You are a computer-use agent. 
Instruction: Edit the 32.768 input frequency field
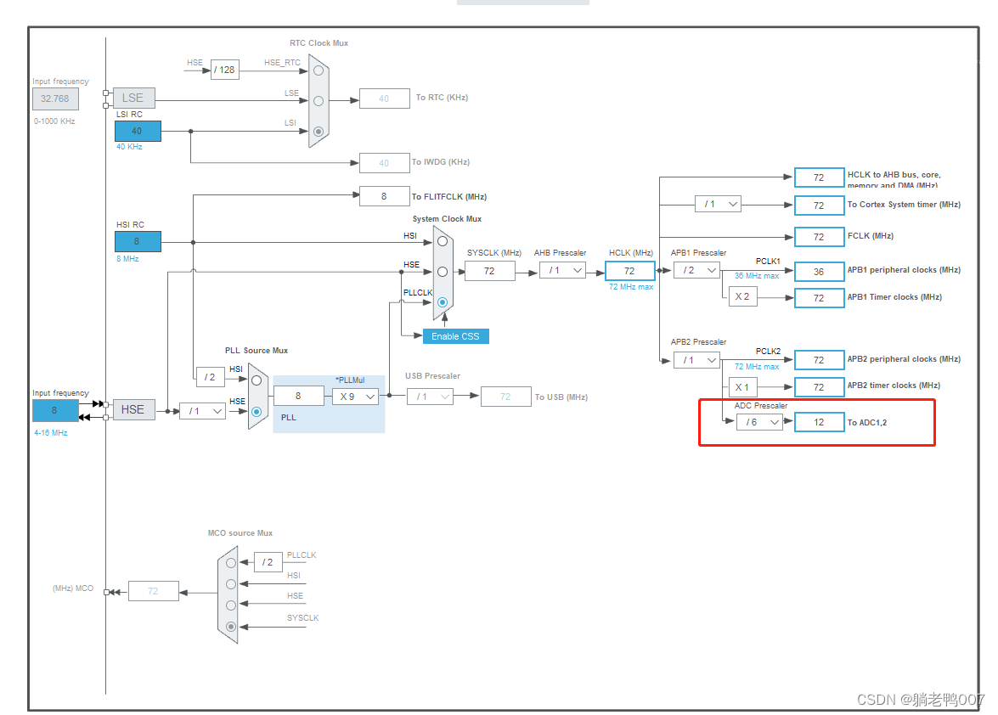point(55,99)
